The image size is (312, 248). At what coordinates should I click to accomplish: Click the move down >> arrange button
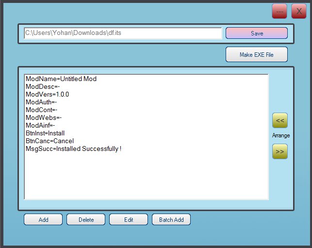click(280, 151)
